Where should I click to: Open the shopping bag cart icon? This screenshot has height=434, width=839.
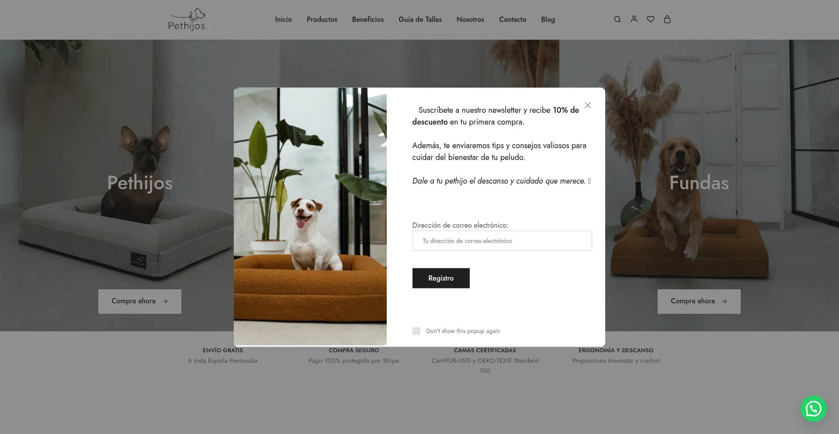click(667, 19)
